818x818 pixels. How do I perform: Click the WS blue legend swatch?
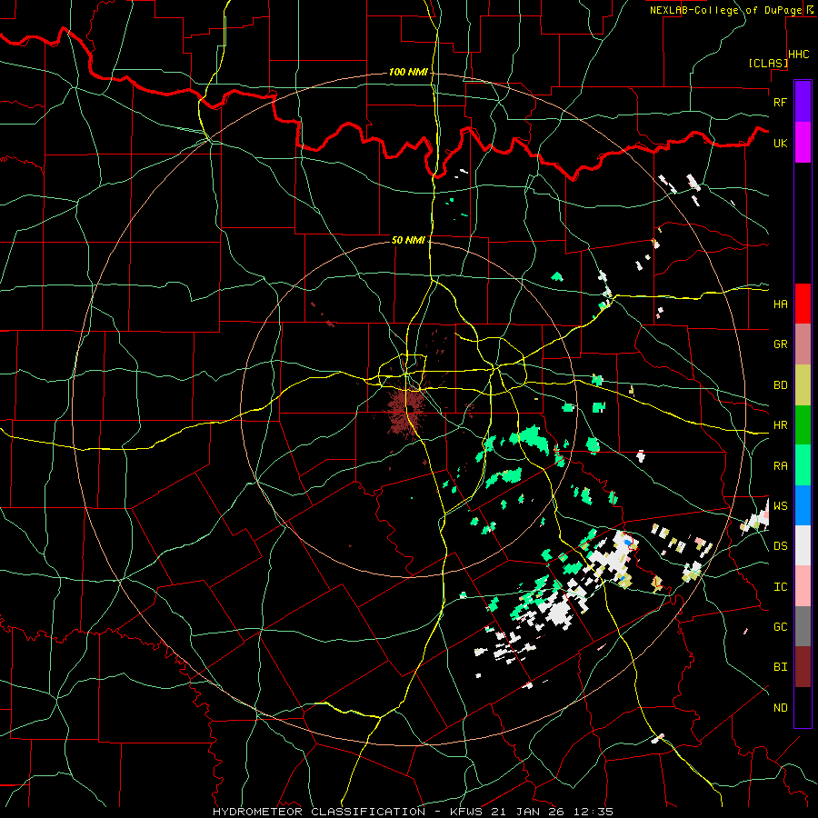803,505
